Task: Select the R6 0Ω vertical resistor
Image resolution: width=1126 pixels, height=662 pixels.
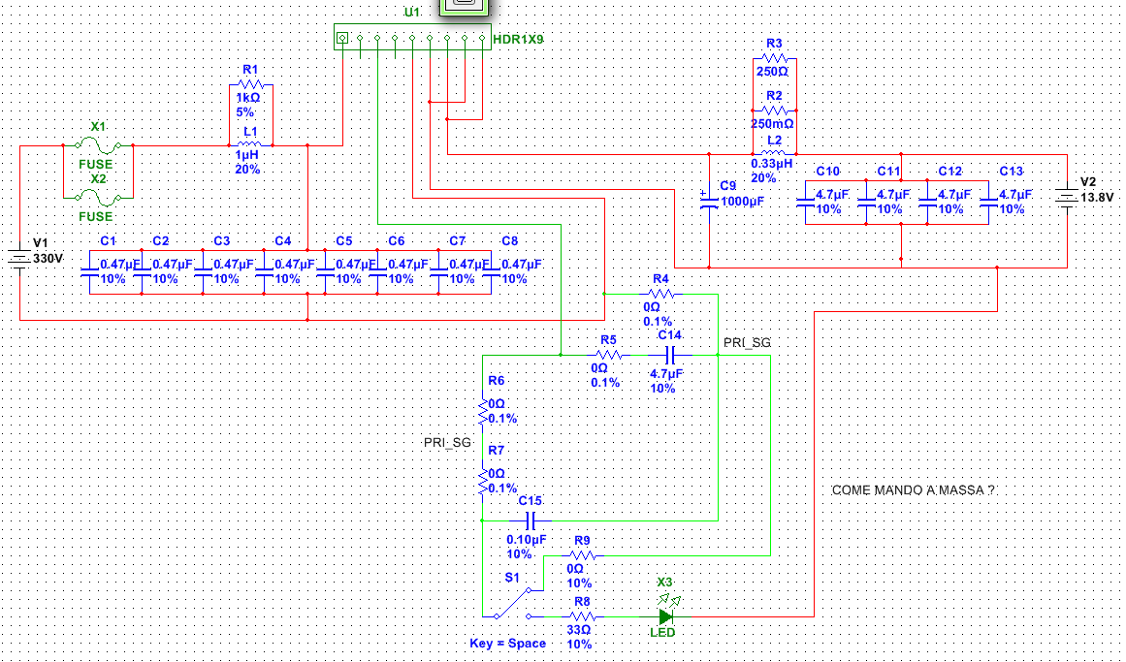Action: coord(482,411)
